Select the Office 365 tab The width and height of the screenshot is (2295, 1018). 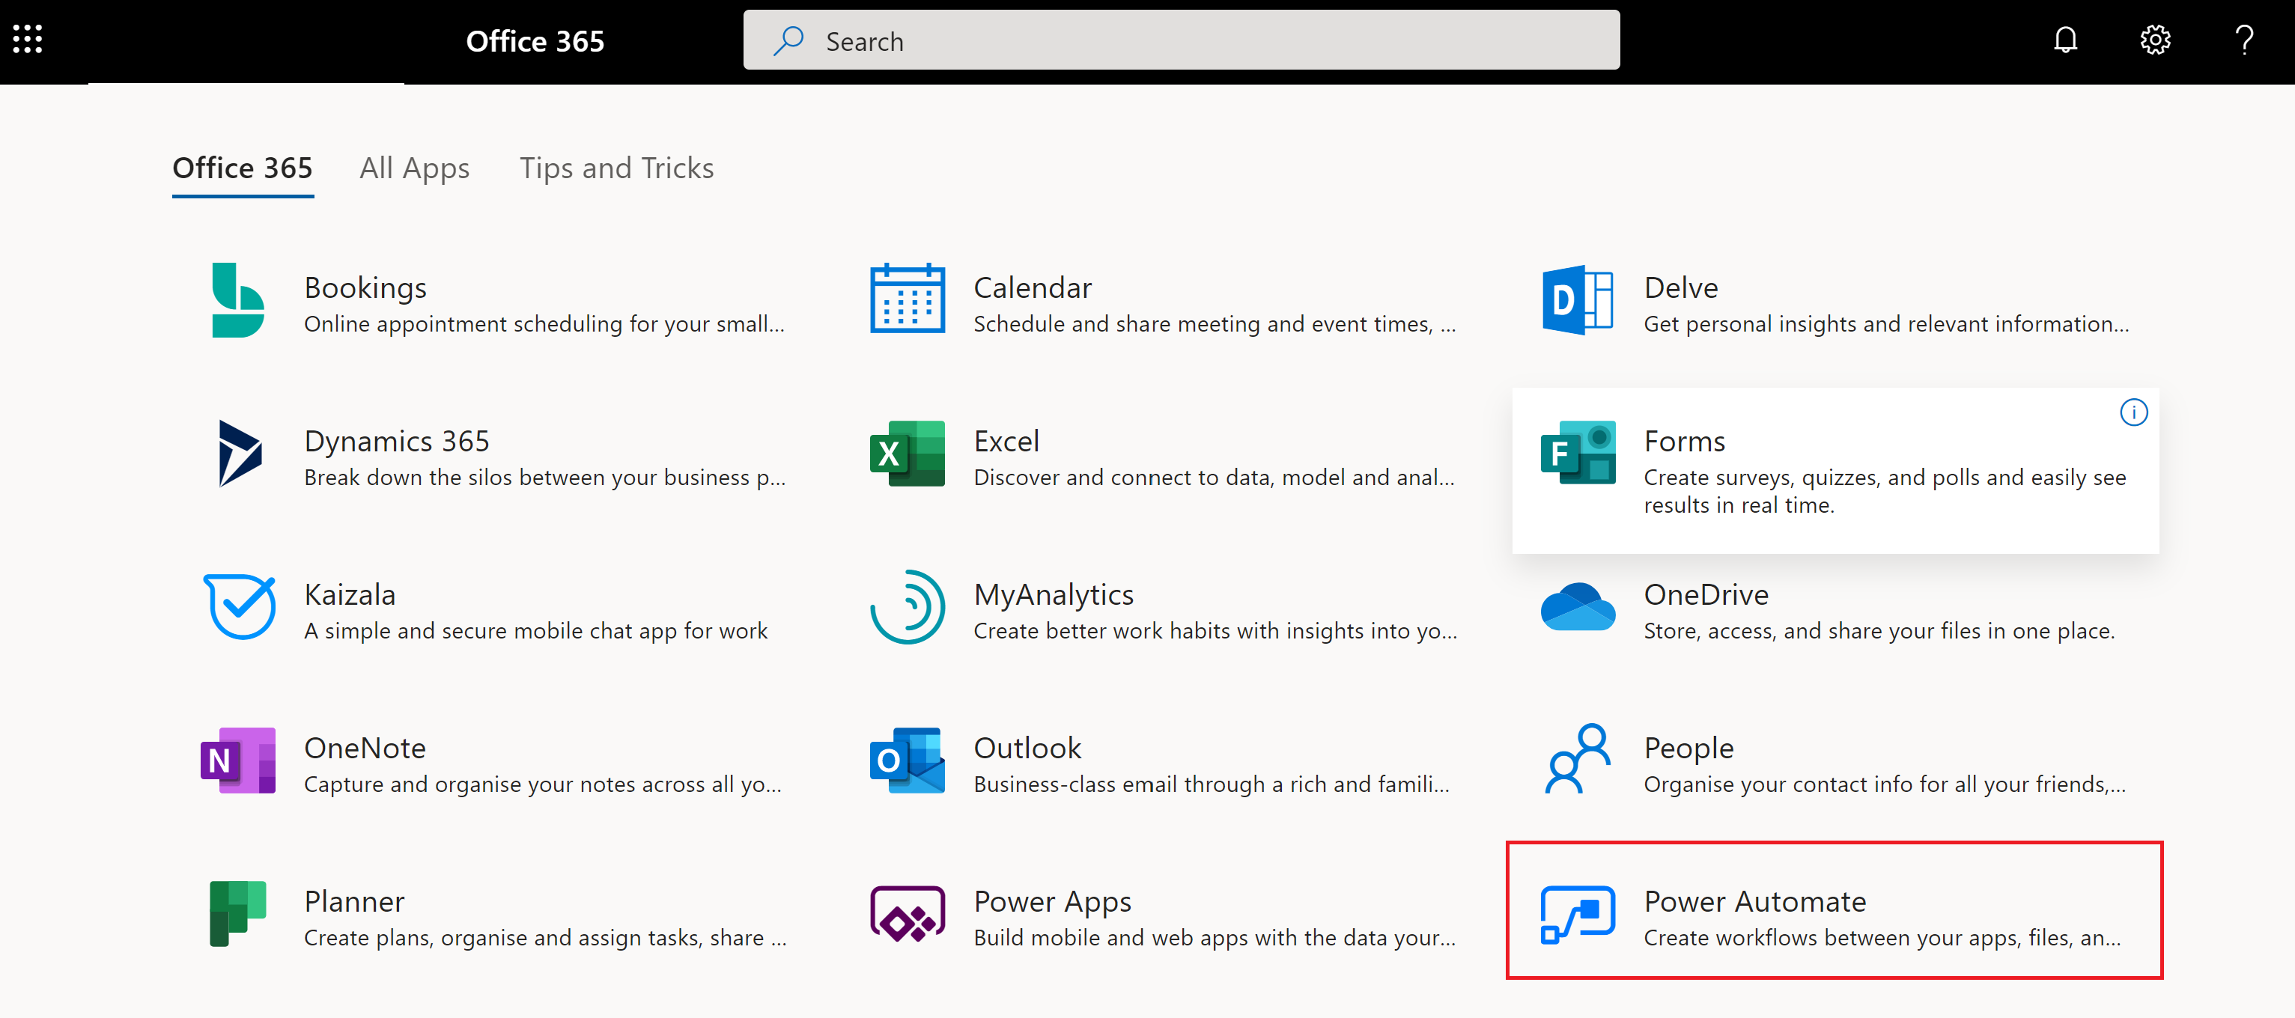(243, 168)
